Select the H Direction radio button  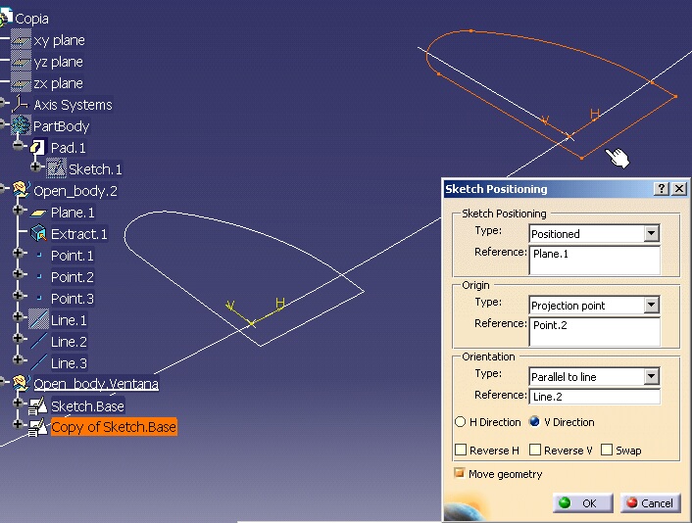(461, 422)
